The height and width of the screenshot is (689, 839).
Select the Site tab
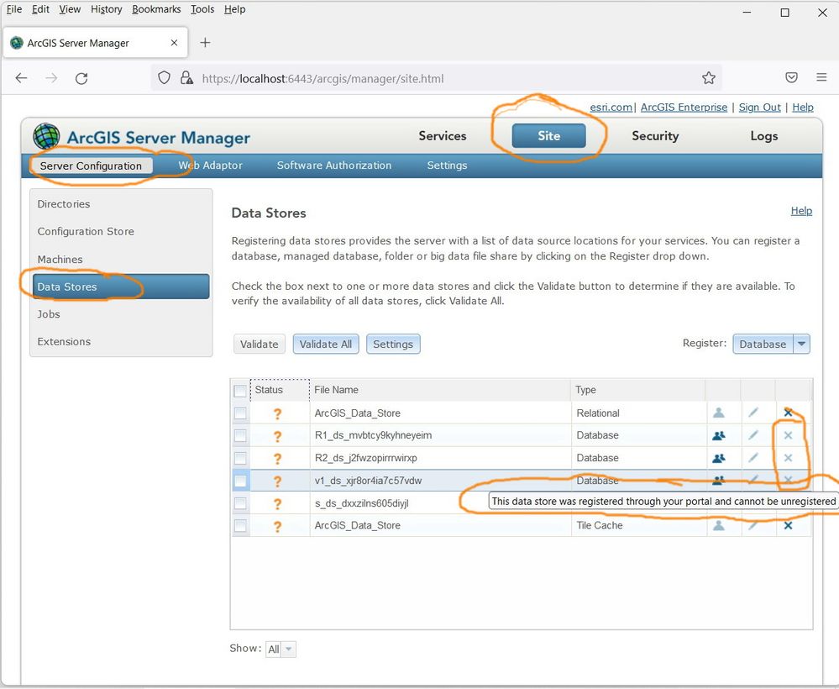click(x=549, y=136)
